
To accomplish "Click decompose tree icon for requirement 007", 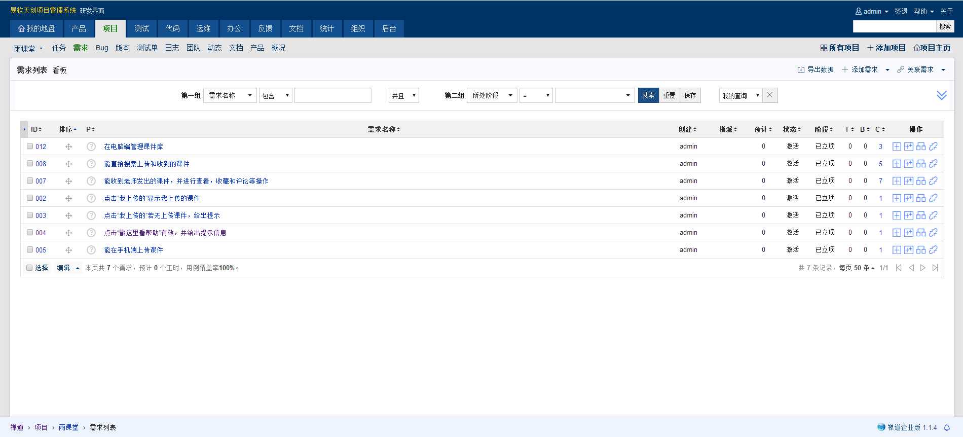I will click(x=921, y=181).
